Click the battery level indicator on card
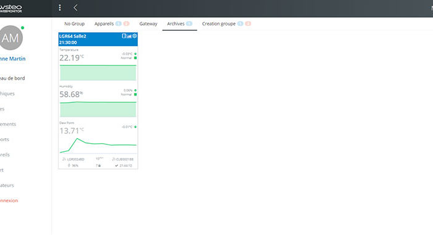This screenshot has height=235, width=433. click(73, 165)
